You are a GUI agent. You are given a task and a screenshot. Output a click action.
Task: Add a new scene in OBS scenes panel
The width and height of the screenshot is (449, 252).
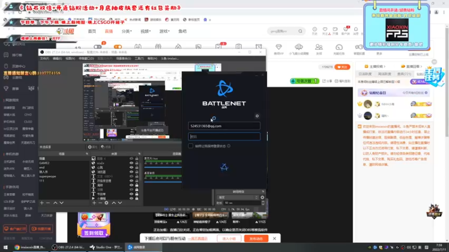42,203
